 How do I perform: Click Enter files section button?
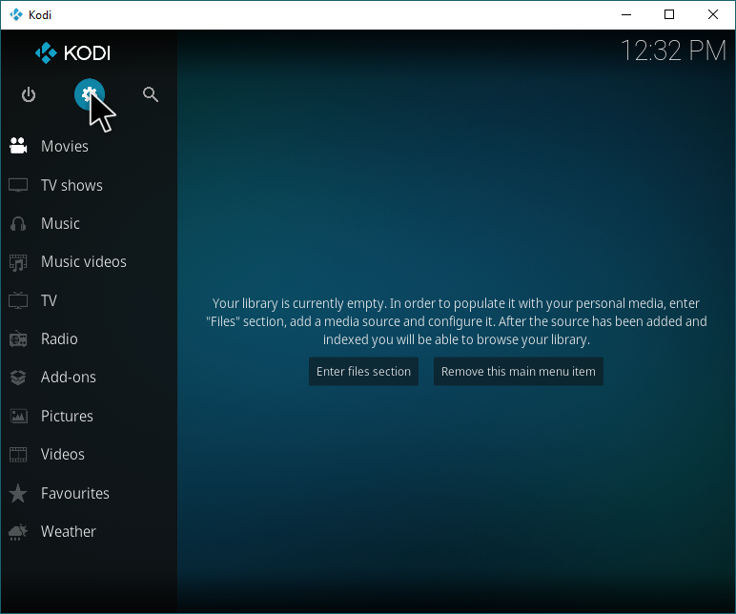pyautogui.click(x=363, y=371)
